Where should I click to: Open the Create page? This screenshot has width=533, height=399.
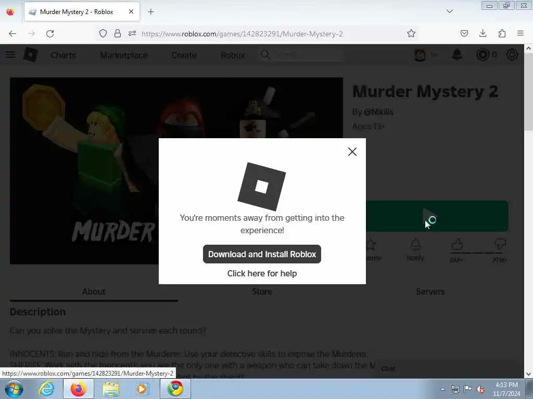184,55
